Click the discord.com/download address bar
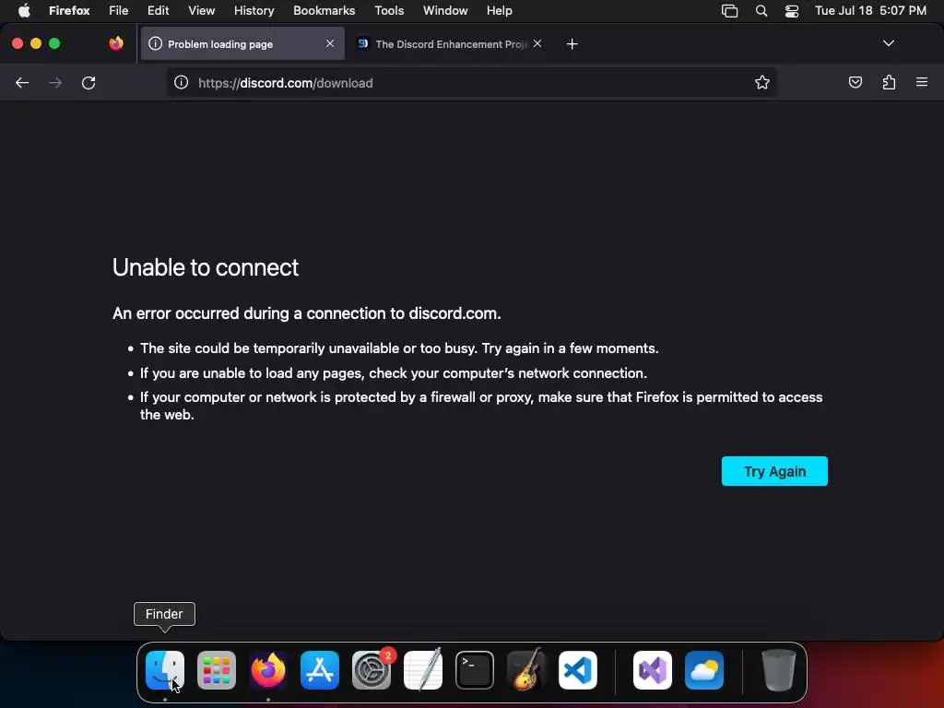The height and width of the screenshot is (708, 944). click(x=471, y=82)
